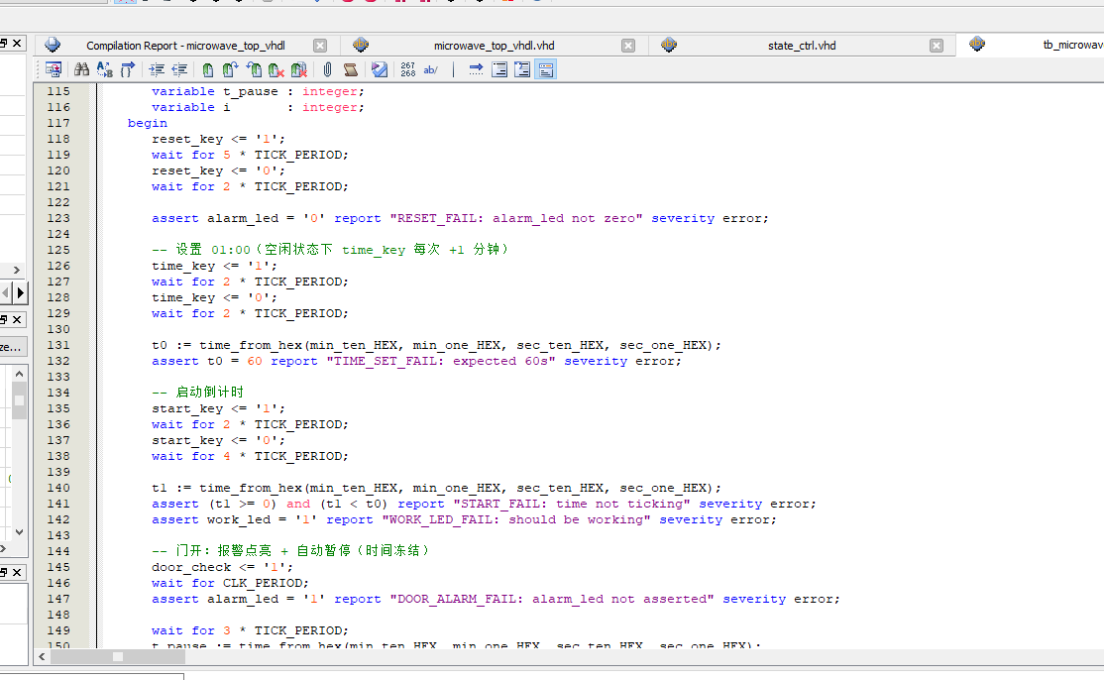Close the Compilation Report tab
The height and width of the screenshot is (680, 1104).
(x=320, y=45)
